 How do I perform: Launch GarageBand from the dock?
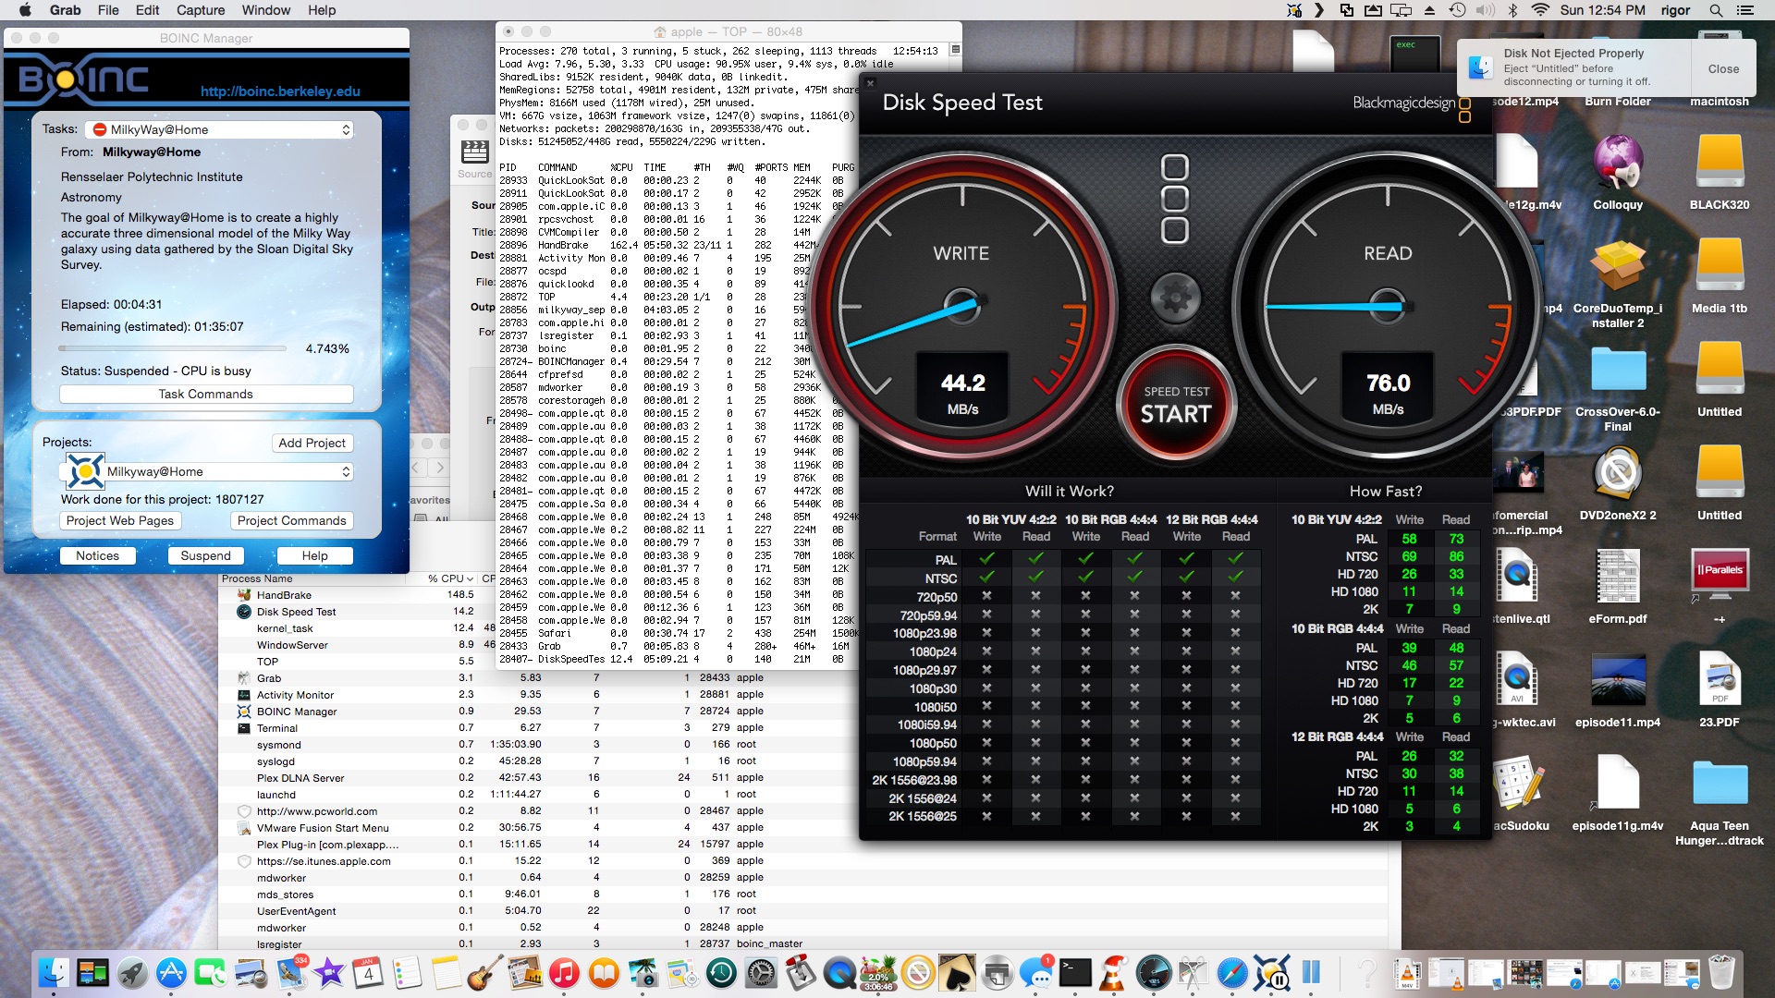click(484, 973)
